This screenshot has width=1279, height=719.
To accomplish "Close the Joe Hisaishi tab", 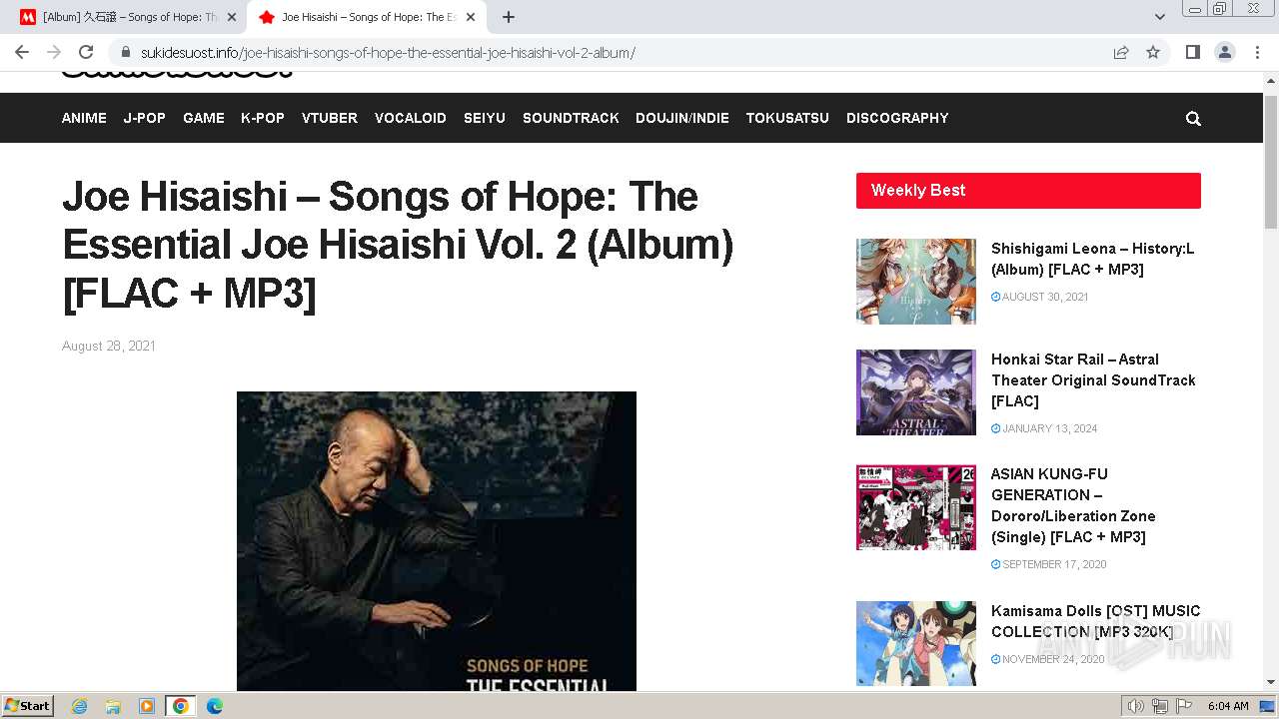I will [471, 17].
